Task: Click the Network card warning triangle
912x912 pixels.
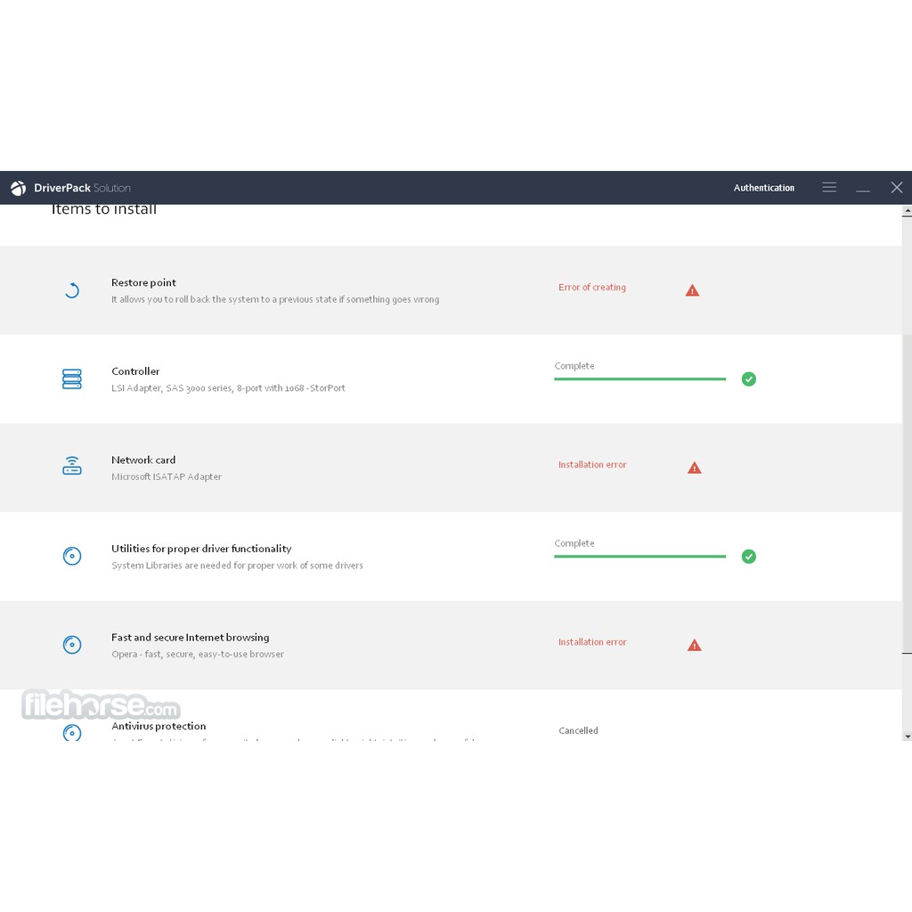Action: tap(695, 468)
